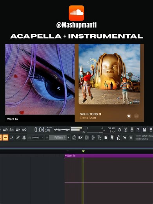153x204 pixels.
Task: Select the Want to cover artwork
Action: pyautogui.click(x=40, y=79)
